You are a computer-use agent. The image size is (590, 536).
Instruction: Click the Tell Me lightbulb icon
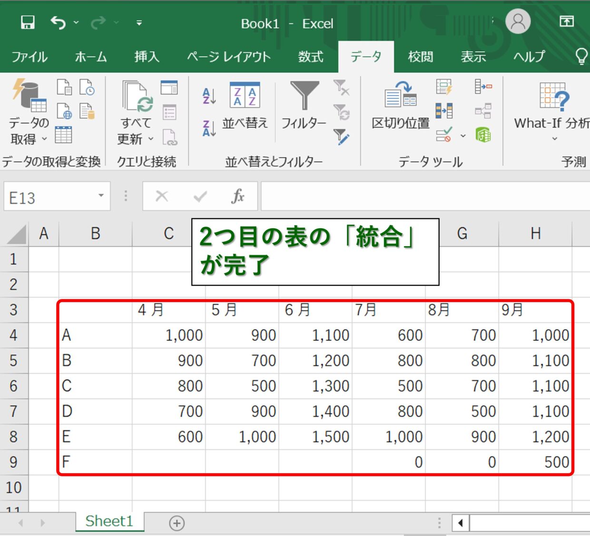(581, 56)
